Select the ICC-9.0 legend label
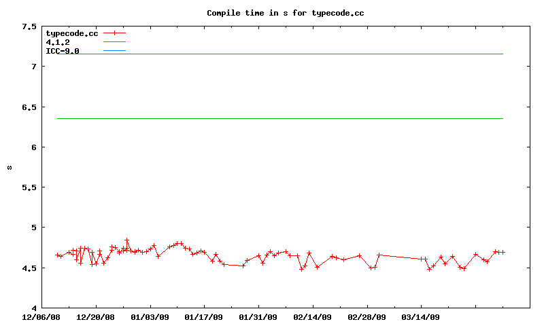The height and width of the screenshot is (326, 544). point(62,51)
